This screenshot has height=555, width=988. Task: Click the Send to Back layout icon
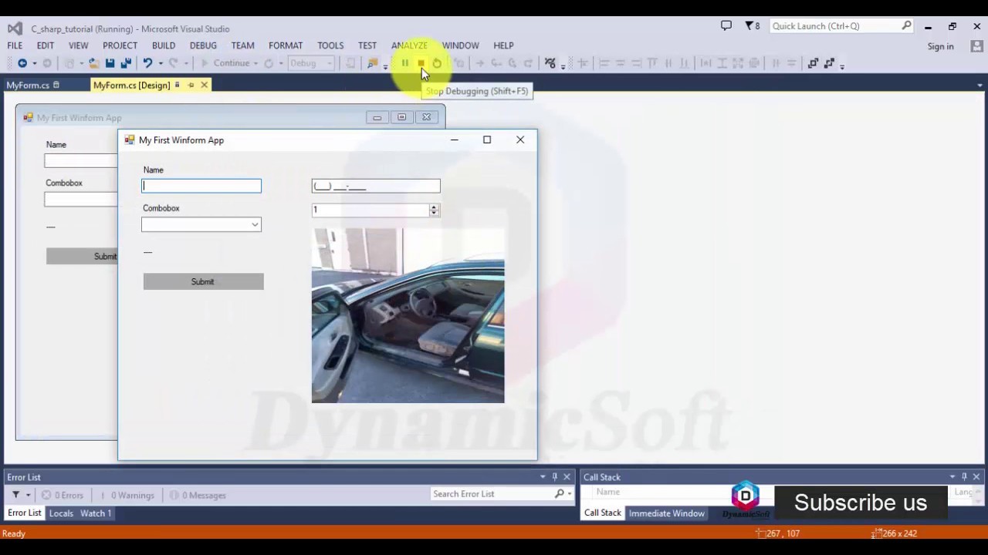pyautogui.click(x=830, y=63)
